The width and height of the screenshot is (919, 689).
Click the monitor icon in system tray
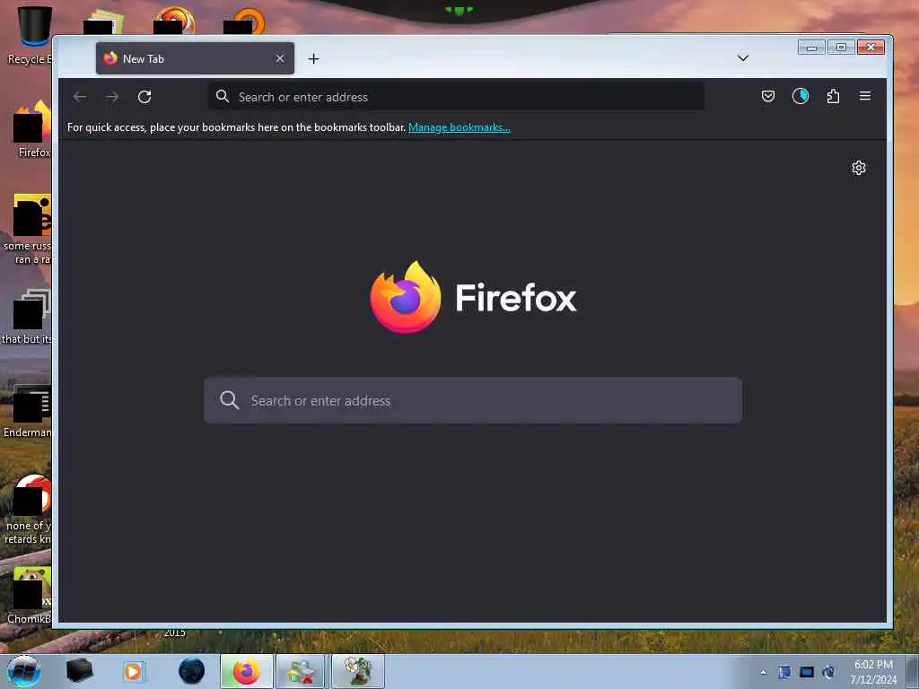coord(807,672)
